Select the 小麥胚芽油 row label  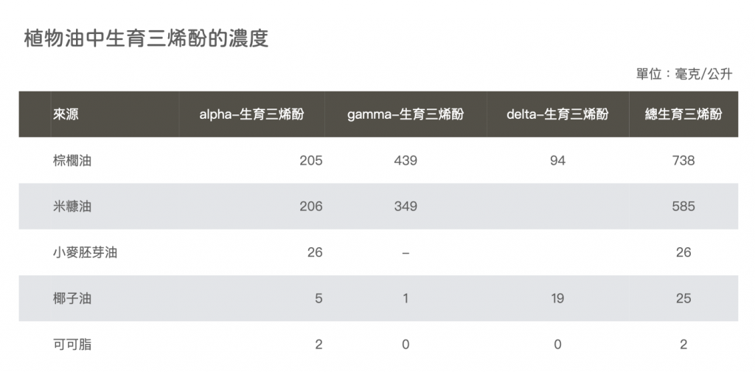(x=86, y=252)
